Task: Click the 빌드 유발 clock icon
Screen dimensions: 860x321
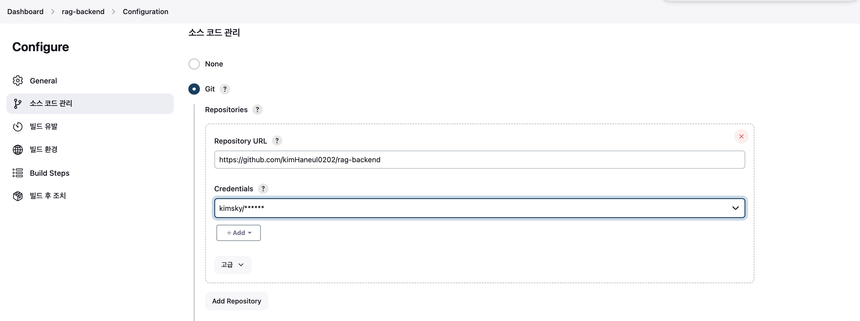Action: pyautogui.click(x=18, y=127)
